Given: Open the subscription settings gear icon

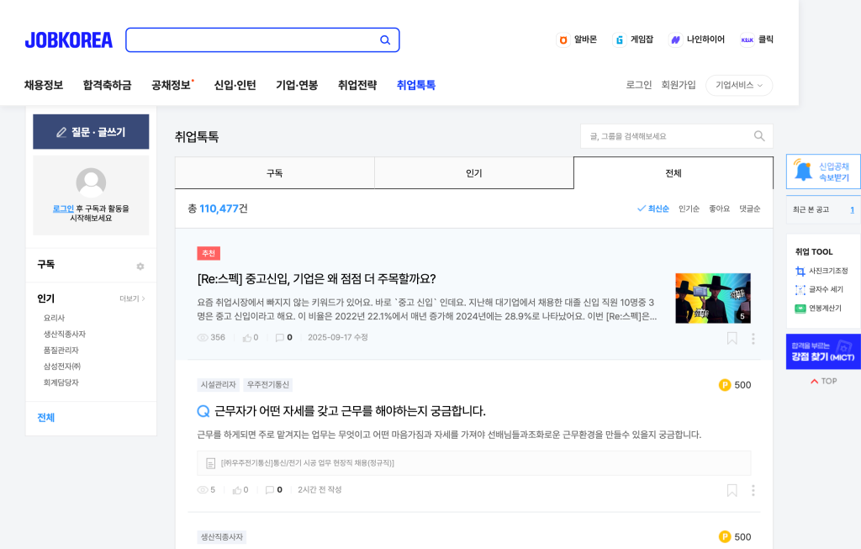Looking at the screenshot, I should 140,267.
